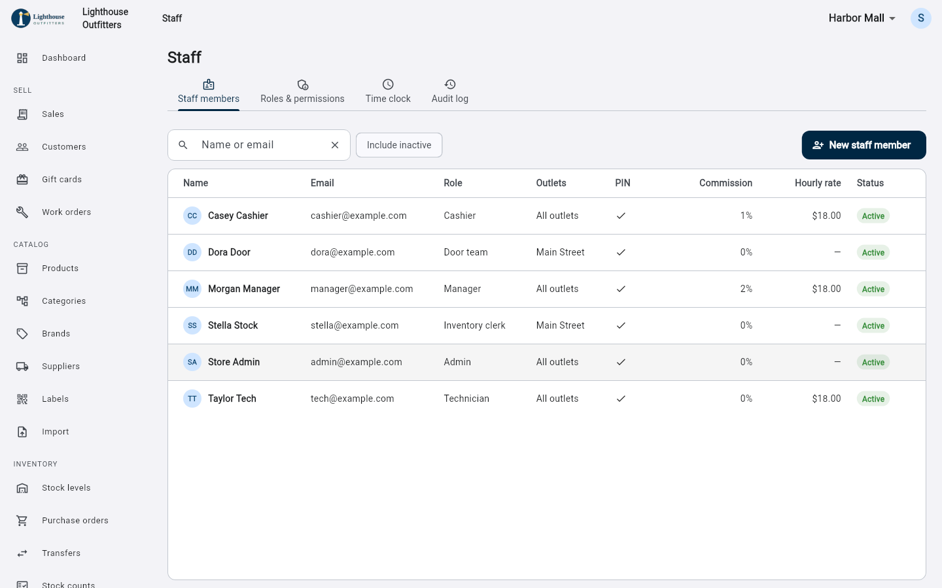Open the Dashboard icon in sidebar
The width and height of the screenshot is (942, 588).
pyautogui.click(x=22, y=58)
